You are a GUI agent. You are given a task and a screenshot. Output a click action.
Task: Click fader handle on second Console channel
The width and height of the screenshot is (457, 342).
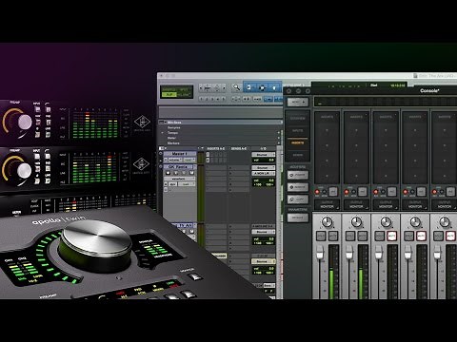click(x=349, y=253)
